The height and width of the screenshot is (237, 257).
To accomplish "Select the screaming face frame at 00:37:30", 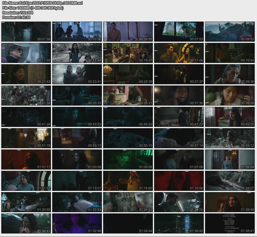I will click(x=179, y=96).
